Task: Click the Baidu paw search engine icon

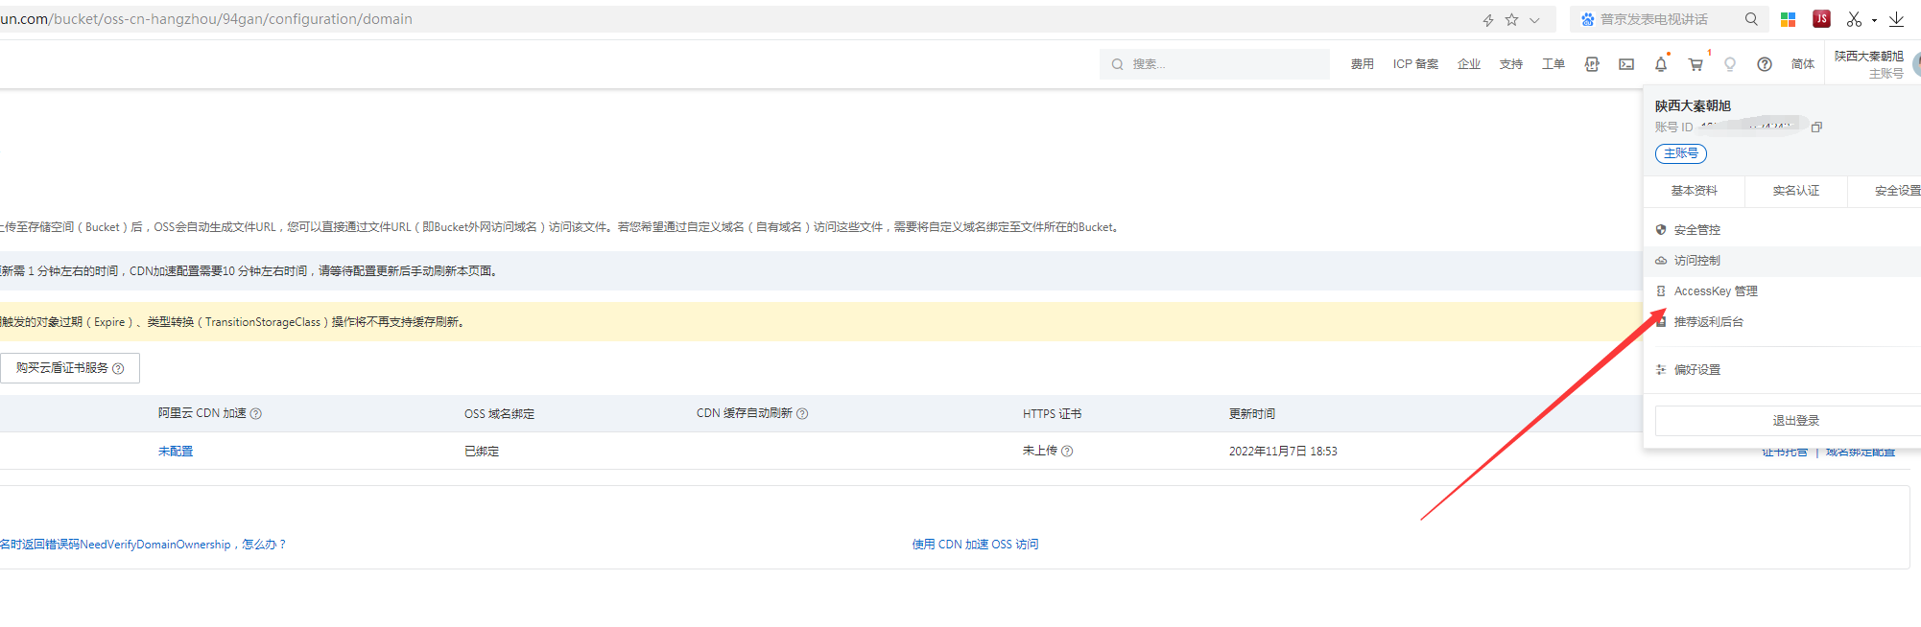Action: click(1587, 19)
